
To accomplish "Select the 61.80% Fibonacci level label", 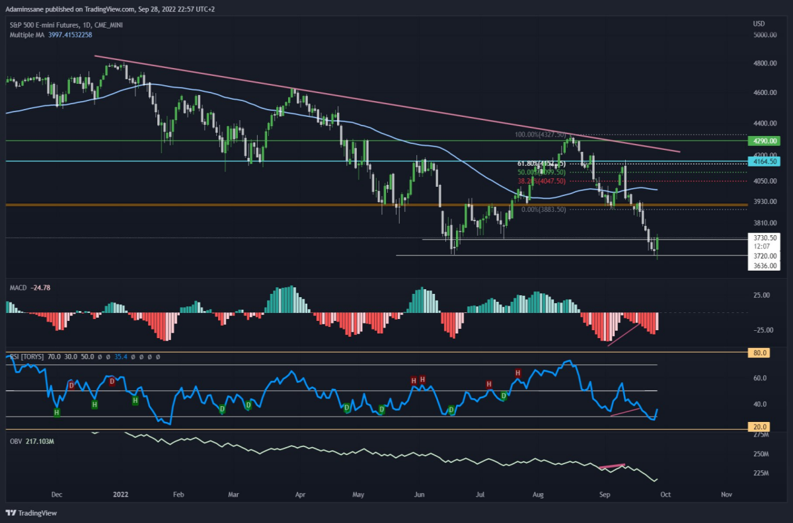I will [540, 163].
